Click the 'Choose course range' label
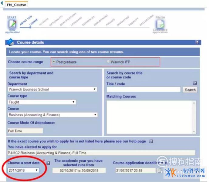Screen dimensions: 210x182 click(x=25, y=62)
